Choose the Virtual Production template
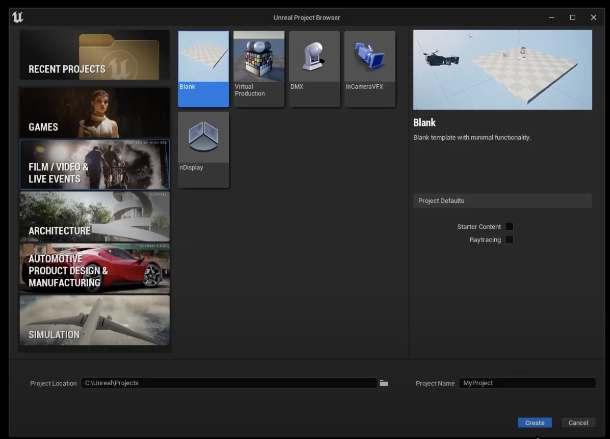The height and width of the screenshot is (439, 610). (x=258, y=57)
